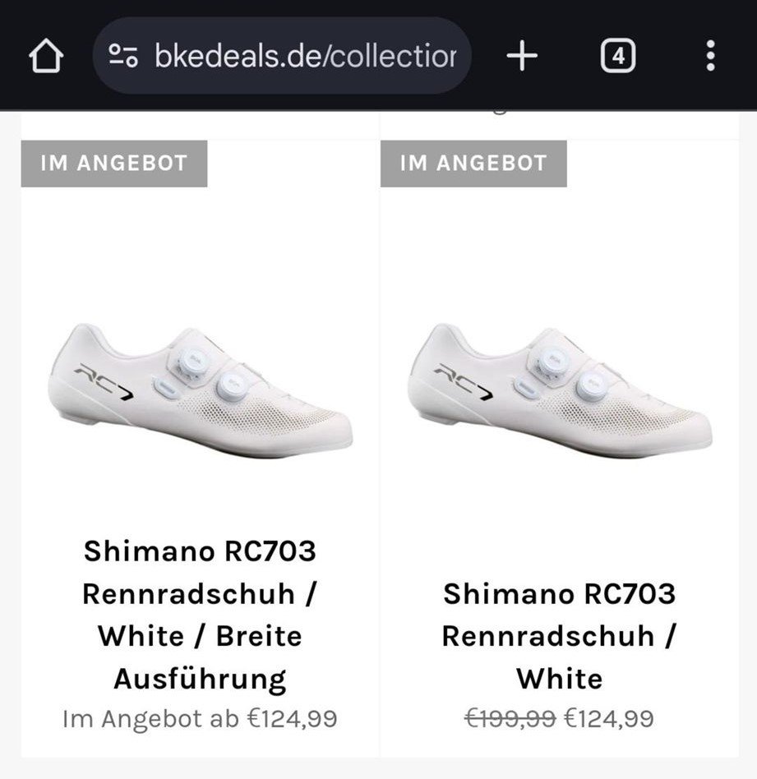The height and width of the screenshot is (779, 757).
Task: Click the crossed-out €199,99 original price
Action: 510,718
